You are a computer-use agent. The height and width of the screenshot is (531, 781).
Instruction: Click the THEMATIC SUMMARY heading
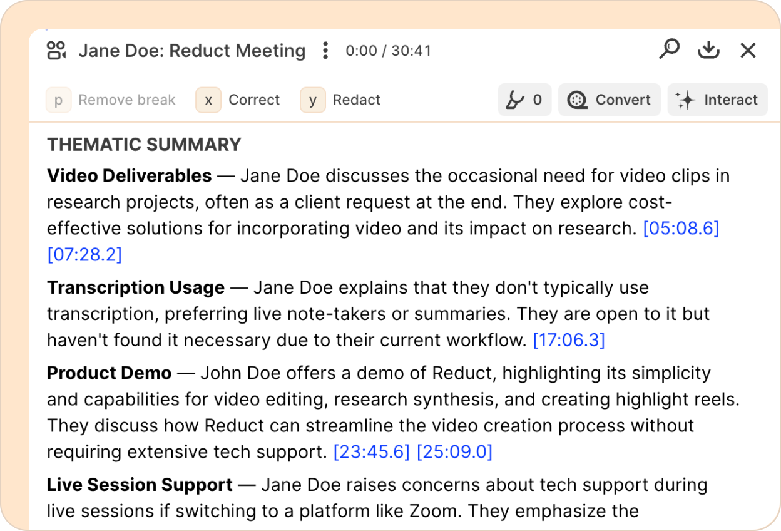(x=144, y=145)
